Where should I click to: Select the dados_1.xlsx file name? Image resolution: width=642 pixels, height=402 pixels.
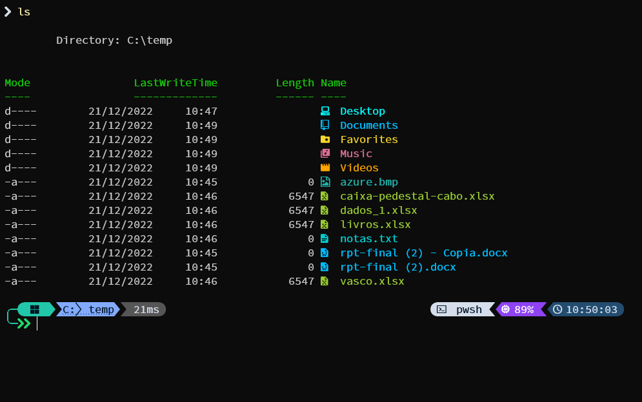click(378, 210)
